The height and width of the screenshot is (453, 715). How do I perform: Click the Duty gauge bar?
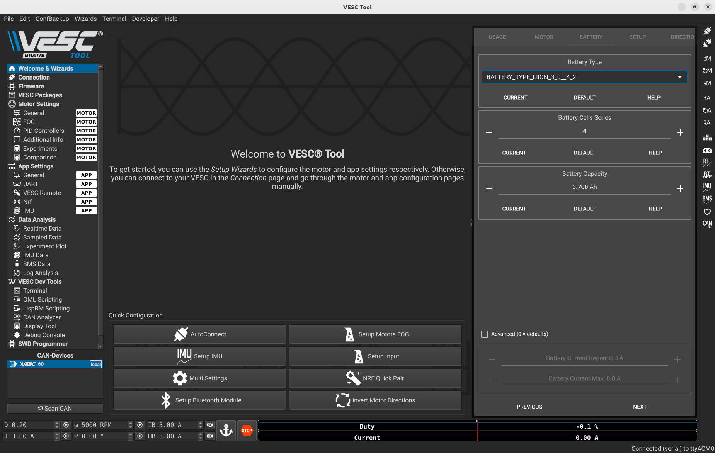[x=477, y=426]
